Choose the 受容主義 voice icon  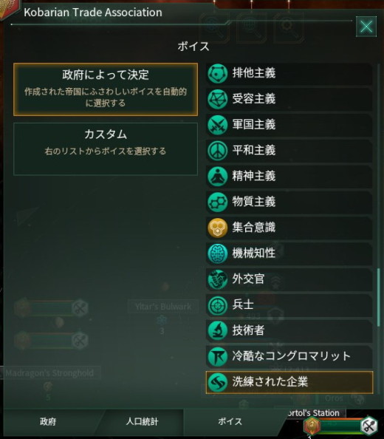(x=217, y=99)
